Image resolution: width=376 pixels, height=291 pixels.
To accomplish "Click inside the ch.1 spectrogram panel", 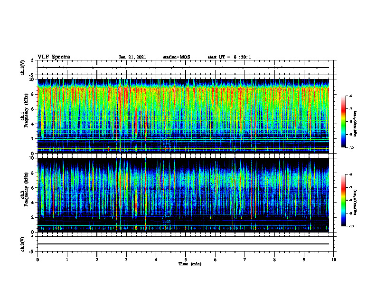I will click(x=183, y=116).
